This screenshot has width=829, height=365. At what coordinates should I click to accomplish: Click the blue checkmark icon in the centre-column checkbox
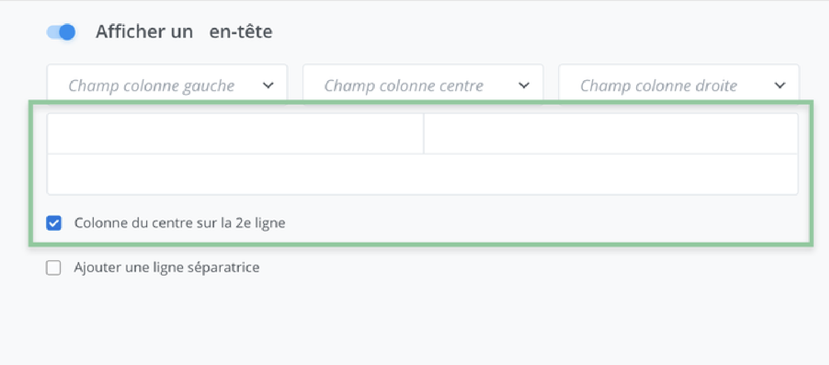click(x=54, y=223)
